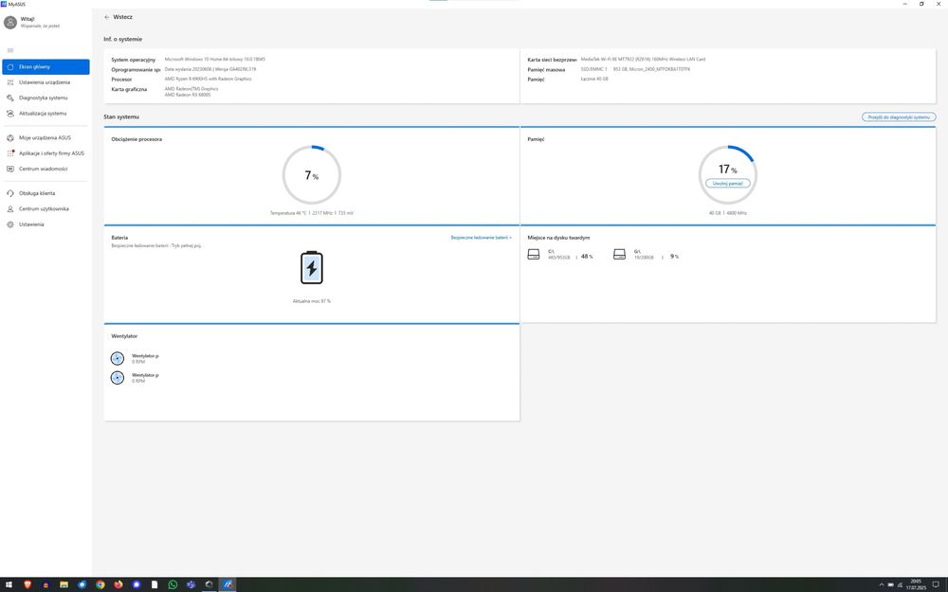The image size is (948, 592).
Task: Click the Aktualna moc 97 % text
Action: pos(312,301)
